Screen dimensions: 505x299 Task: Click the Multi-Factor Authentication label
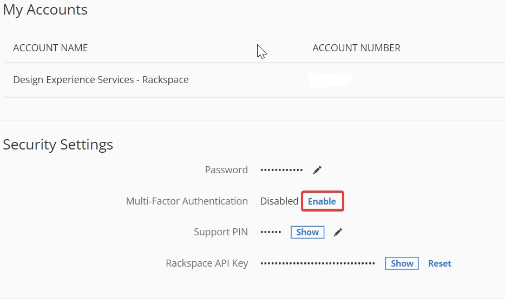(x=187, y=201)
